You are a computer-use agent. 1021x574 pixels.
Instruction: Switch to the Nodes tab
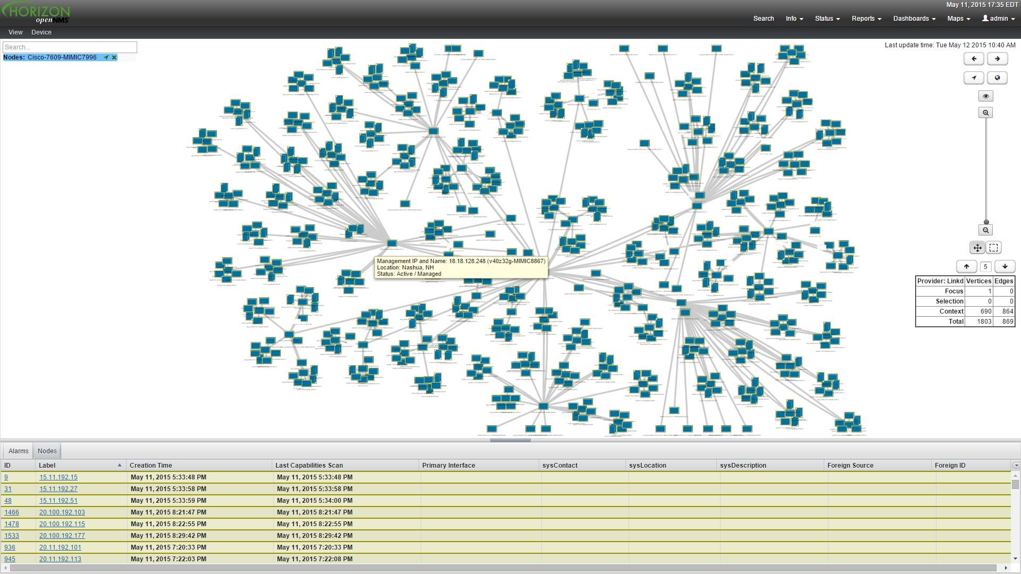tap(47, 451)
